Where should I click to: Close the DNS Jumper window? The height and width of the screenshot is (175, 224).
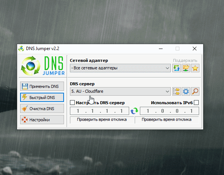click(x=195, y=49)
